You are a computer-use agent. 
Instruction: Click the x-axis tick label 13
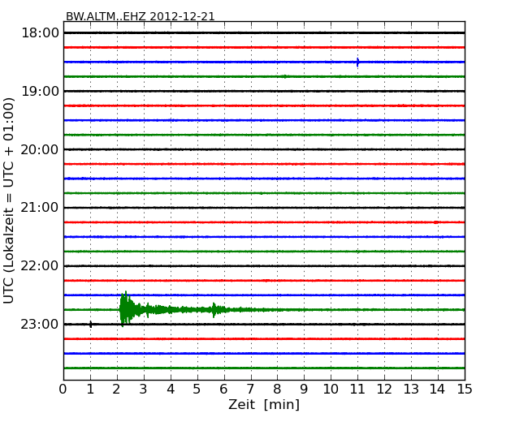pyautogui.click(x=411, y=390)
